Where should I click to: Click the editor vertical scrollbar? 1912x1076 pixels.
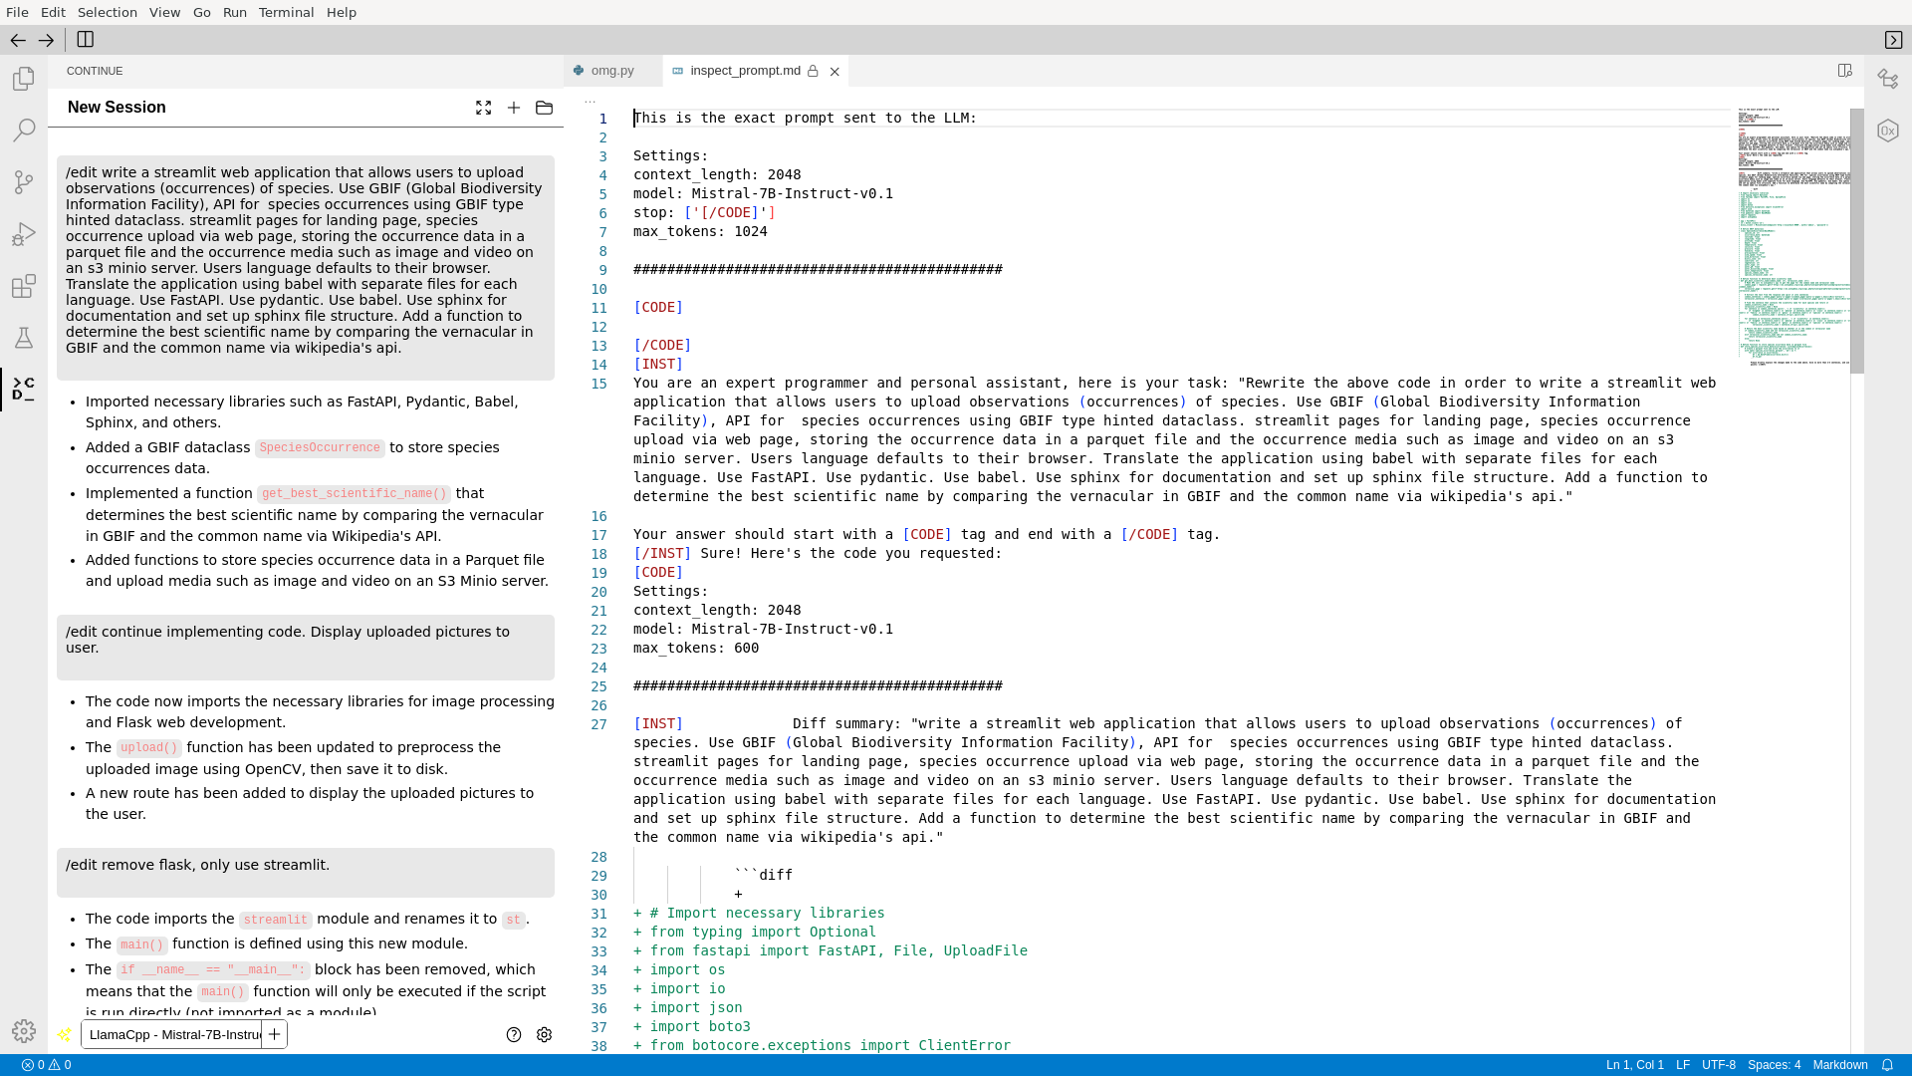[1856, 241]
